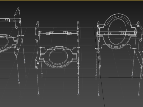Click the middle model's top crossbar
Screen dimensions: 143x107
pos(59,33)
